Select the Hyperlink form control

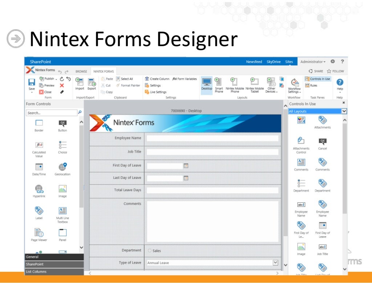[39, 191]
